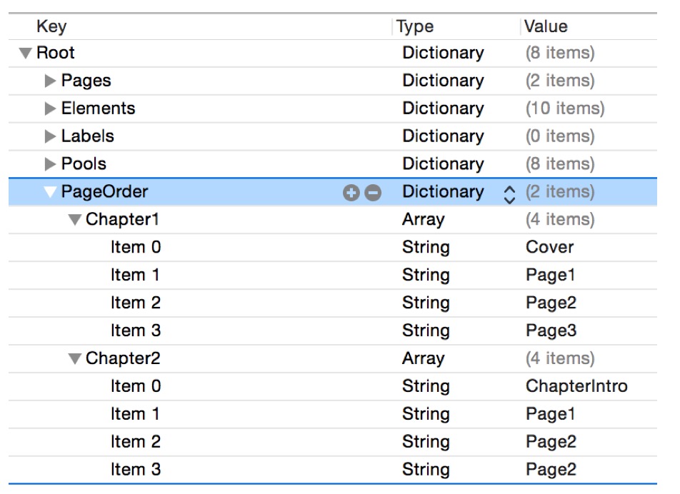Collapse the Chapter1 array
The image size is (680, 494).
point(74,219)
